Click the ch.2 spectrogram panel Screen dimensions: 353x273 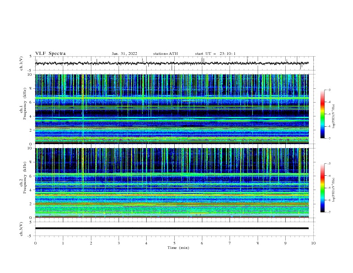coord(172,183)
